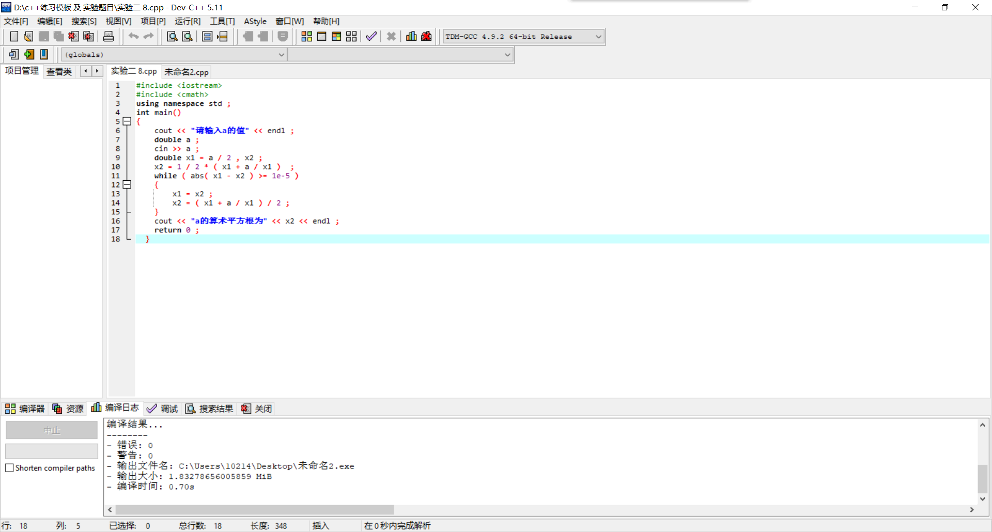Click the Goto function toolbar icon
This screenshot has height=532, width=992.
[x=207, y=36]
